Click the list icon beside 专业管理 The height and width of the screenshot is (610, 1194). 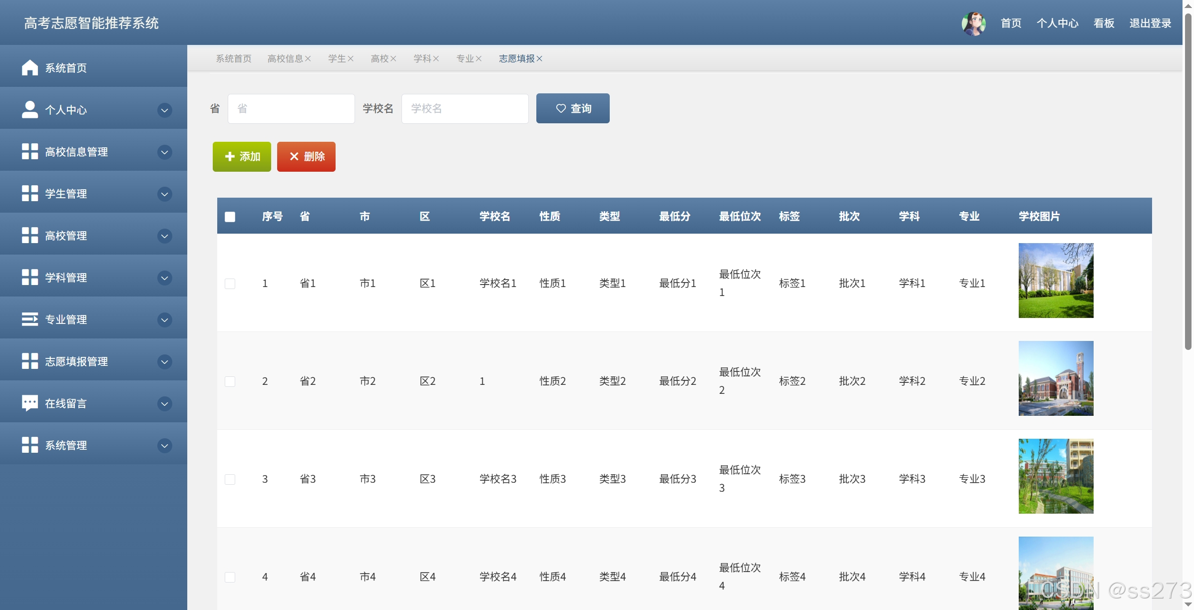click(30, 319)
